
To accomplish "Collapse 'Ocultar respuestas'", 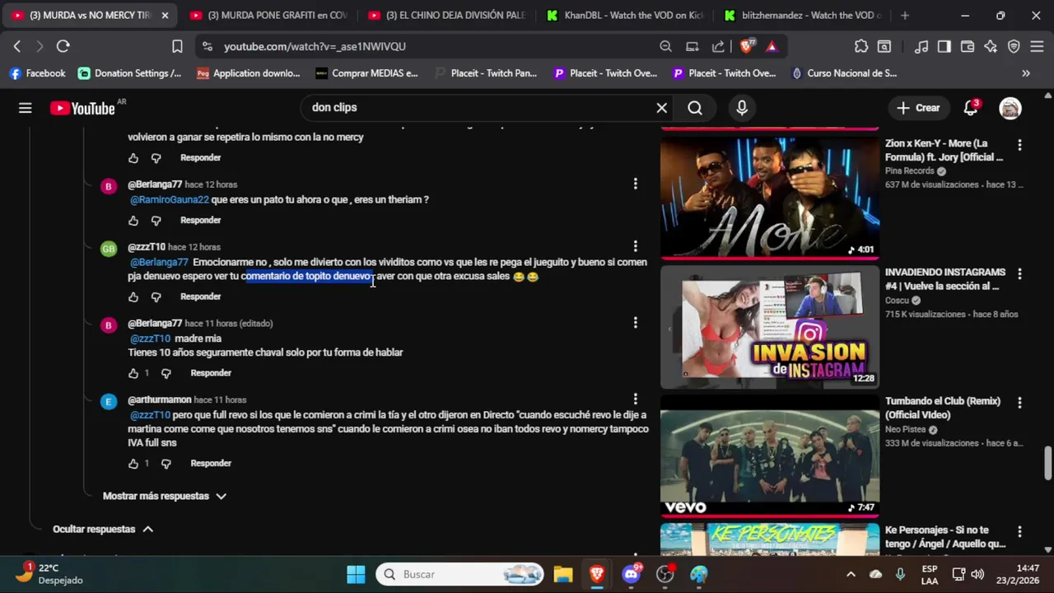I will [103, 529].
